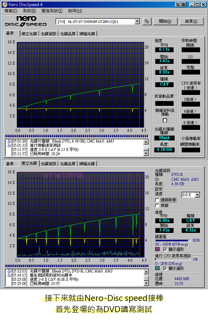Click the 10:55 elapsed time value

[x=179, y=284]
